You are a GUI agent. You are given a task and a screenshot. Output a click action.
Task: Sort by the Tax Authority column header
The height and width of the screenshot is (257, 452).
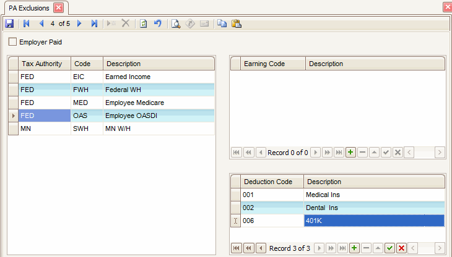click(x=44, y=64)
